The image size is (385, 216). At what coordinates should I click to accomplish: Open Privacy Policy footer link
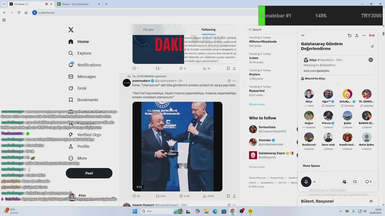click(277, 178)
